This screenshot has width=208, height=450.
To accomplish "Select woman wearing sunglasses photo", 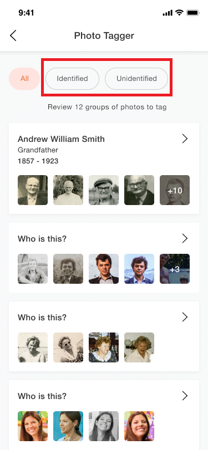I will pos(68,347).
